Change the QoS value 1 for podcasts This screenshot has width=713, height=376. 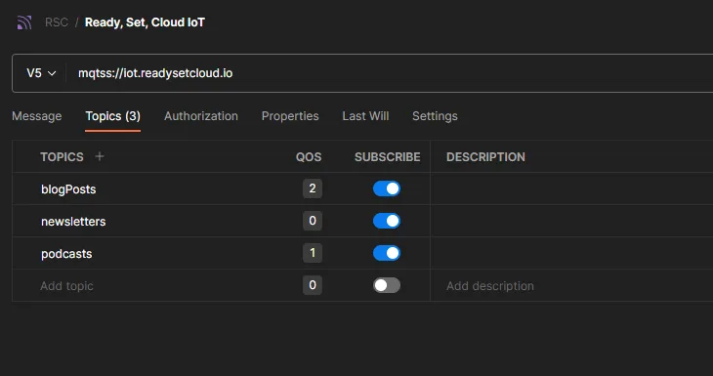(313, 253)
